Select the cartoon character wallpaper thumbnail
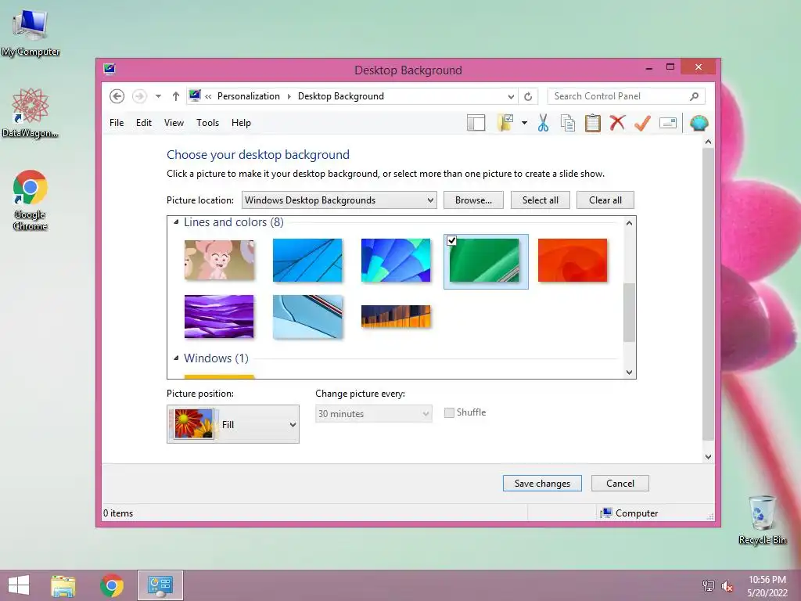The width and height of the screenshot is (801, 601). 219,261
